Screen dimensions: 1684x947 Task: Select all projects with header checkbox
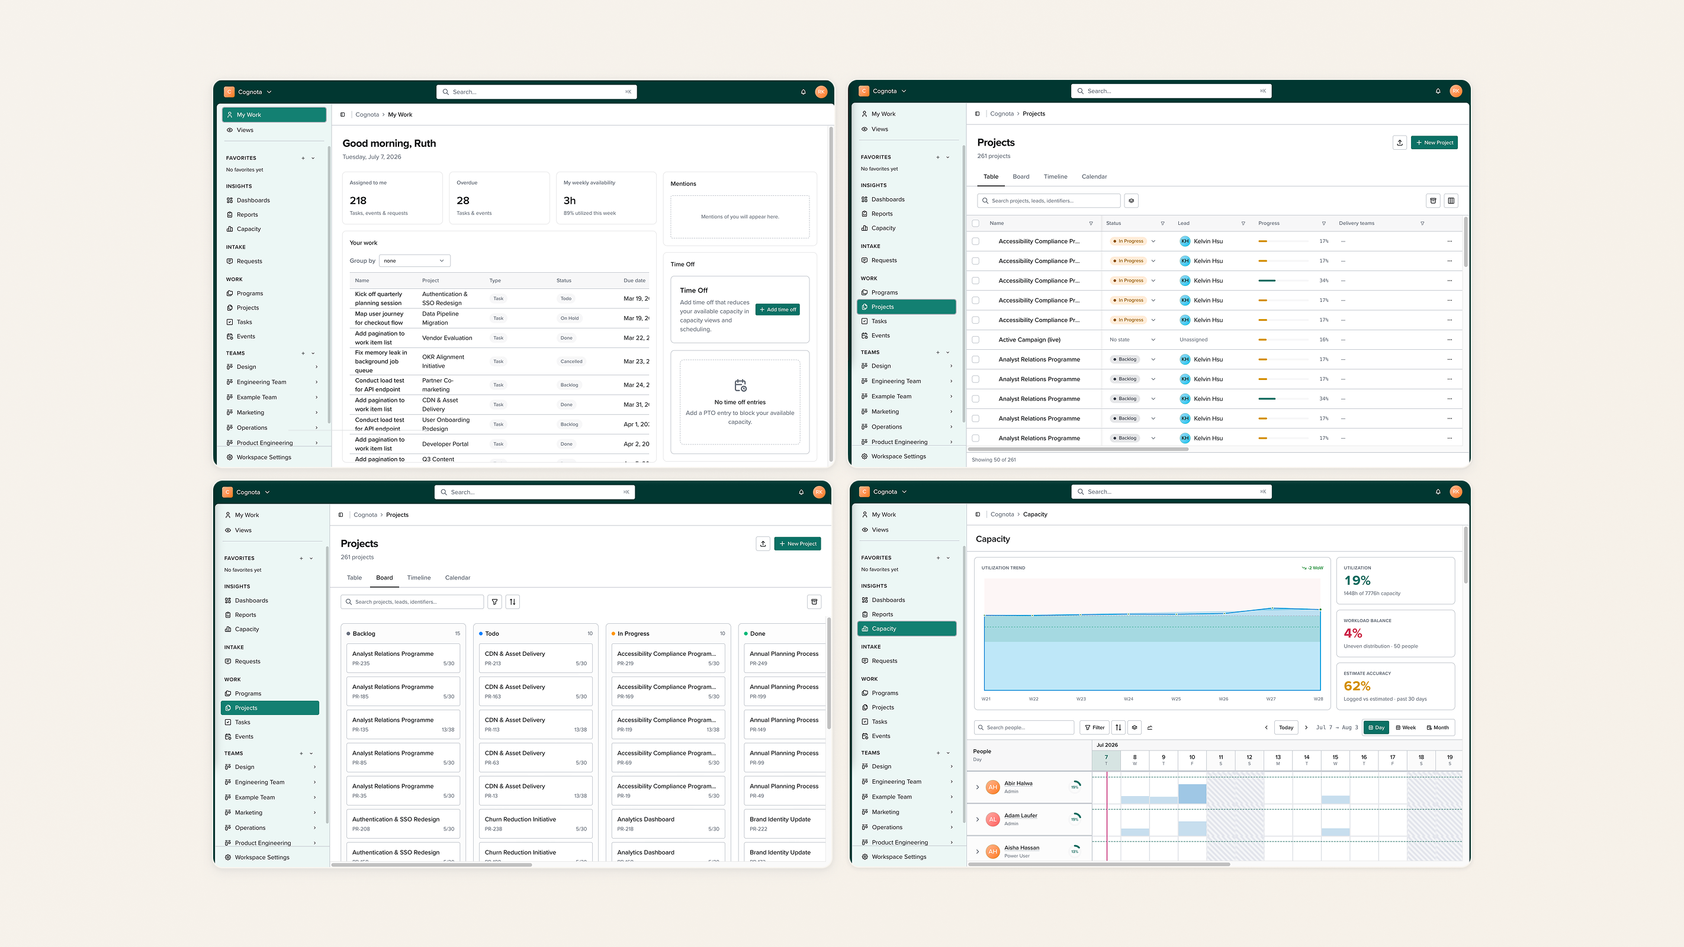tap(975, 224)
